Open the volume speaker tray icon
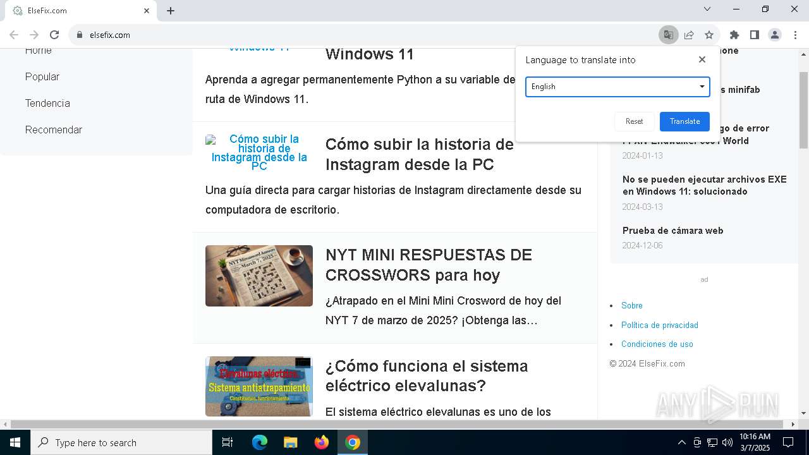 [x=727, y=442]
